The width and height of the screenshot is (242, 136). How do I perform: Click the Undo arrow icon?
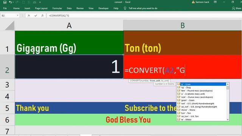click(10, 2)
